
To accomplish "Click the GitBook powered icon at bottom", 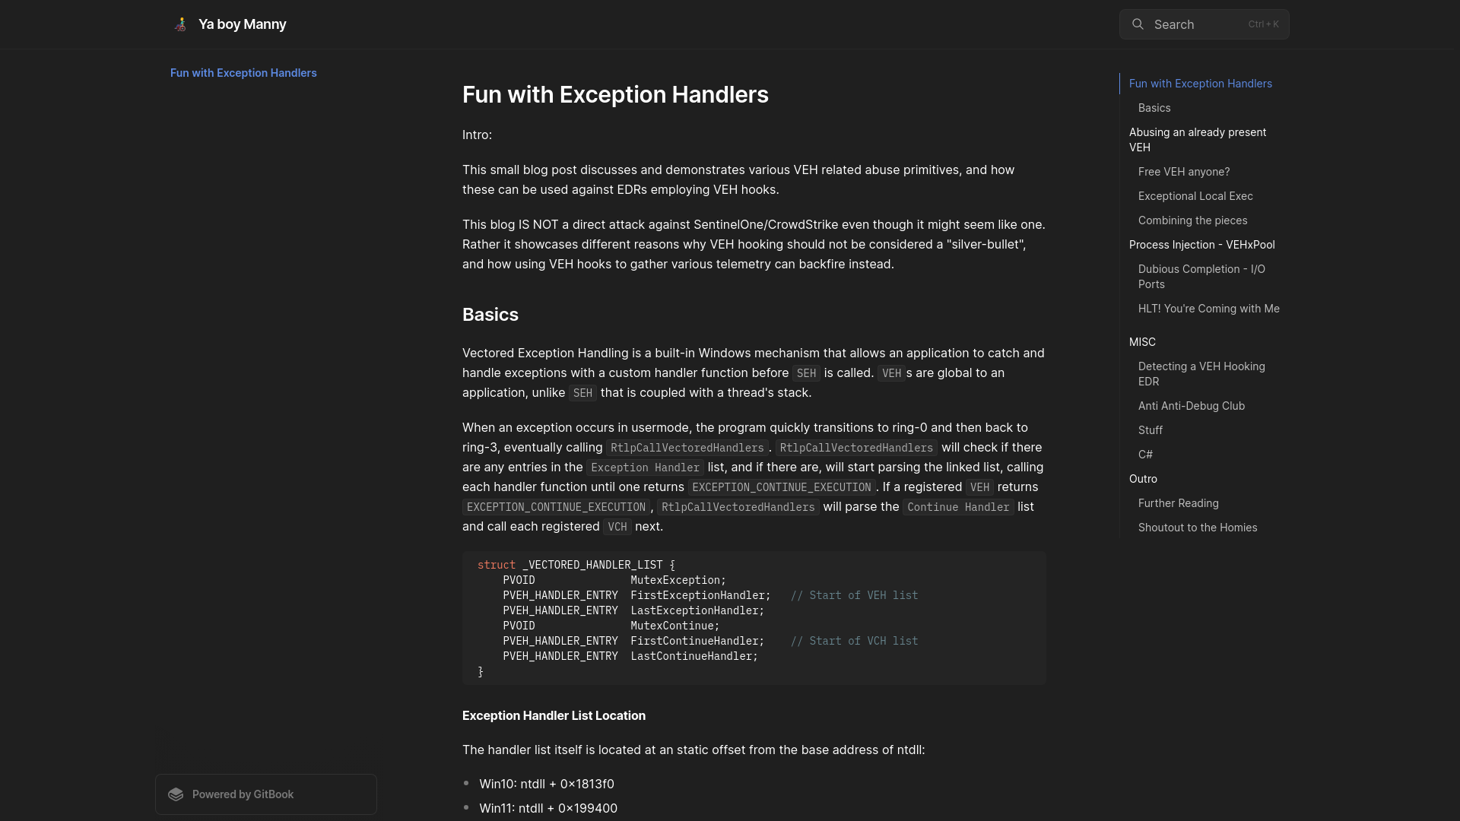I will (x=177, y=794).
